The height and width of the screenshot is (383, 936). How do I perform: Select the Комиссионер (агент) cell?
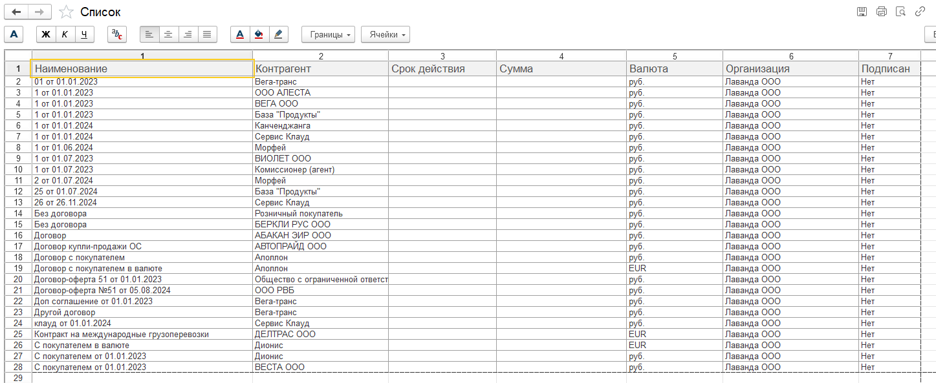tap(320, 170)
